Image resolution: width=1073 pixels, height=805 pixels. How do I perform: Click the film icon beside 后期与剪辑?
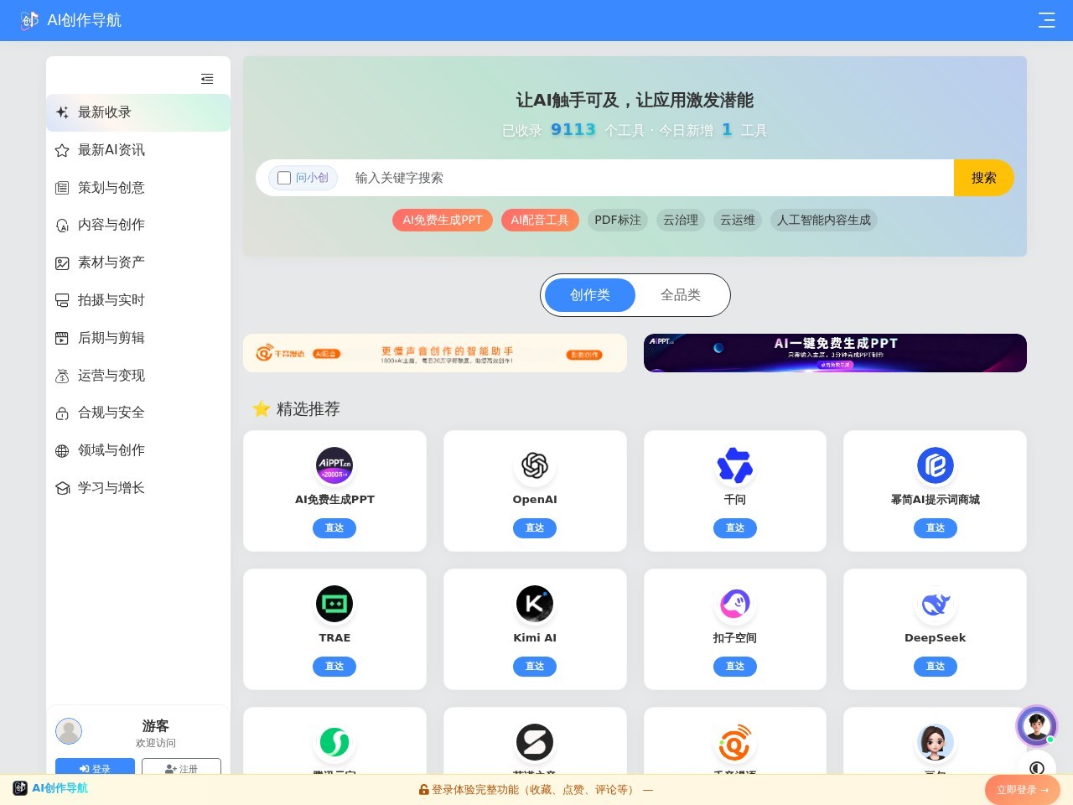[62, 338]
